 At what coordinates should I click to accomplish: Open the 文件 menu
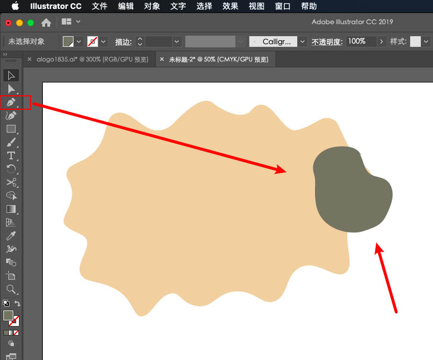pos(100,6)
